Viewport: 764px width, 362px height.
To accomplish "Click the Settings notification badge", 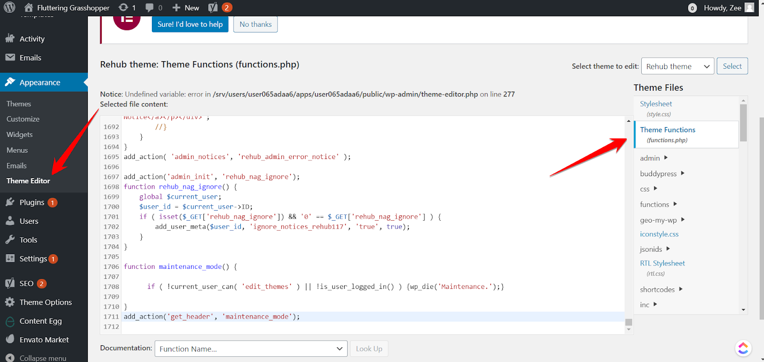I will pyautogui.click(x=53, y=259).
